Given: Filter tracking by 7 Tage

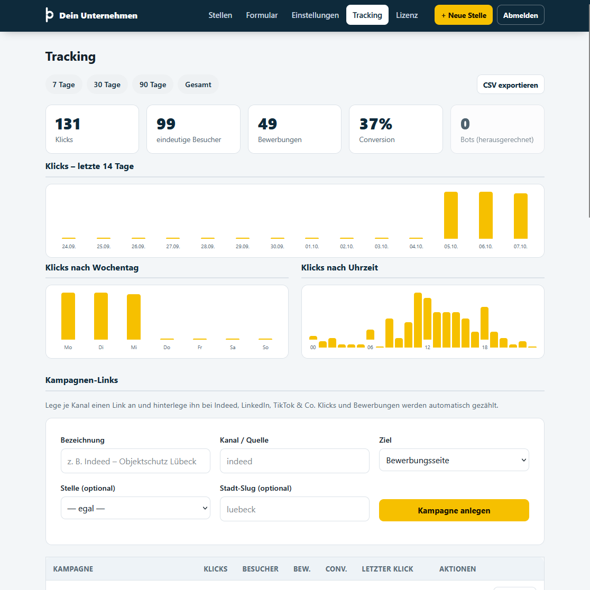Looking at the screenshot, I should click(63, 85).
